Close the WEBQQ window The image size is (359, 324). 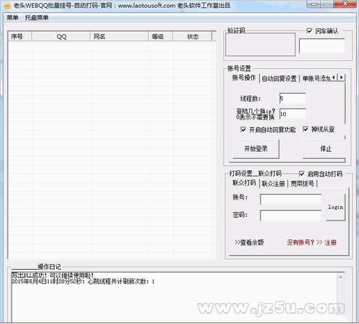[x=345, y=4]
